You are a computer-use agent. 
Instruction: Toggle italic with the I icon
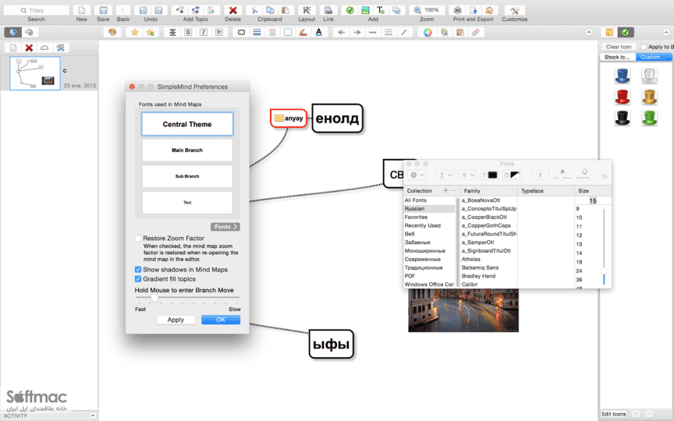tap(204, 32)
